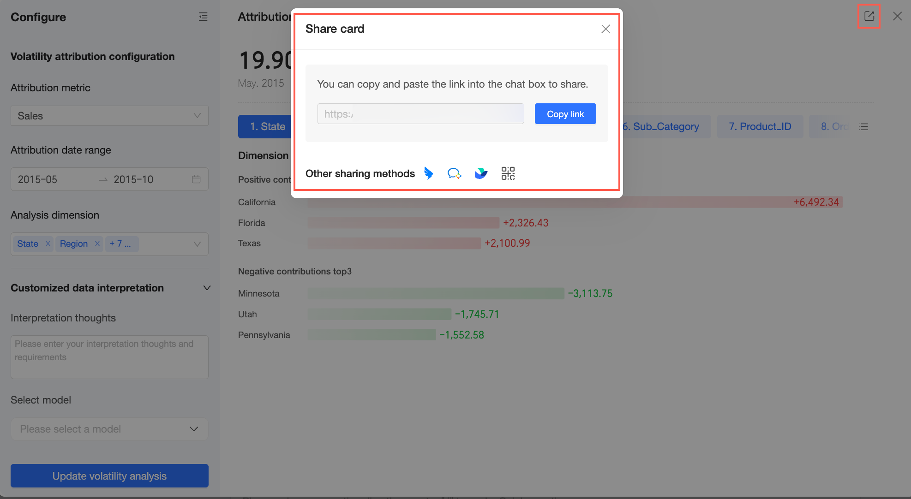Remove the State dimension tag
This screenshot has width=911, height=499.
(x=48, y=244)
